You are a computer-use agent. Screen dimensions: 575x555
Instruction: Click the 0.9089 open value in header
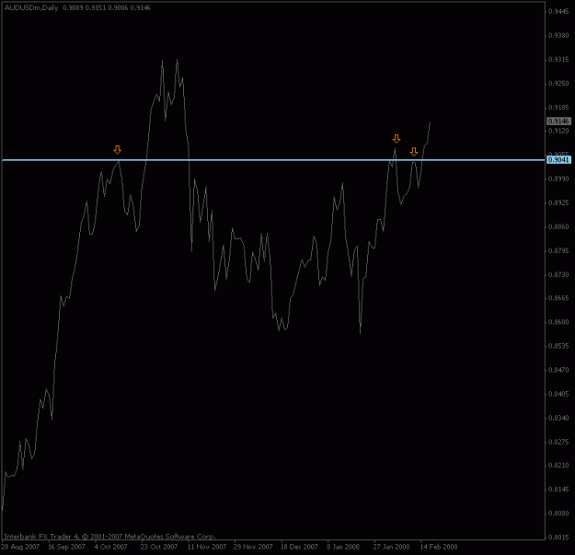[x=73, y=7]
